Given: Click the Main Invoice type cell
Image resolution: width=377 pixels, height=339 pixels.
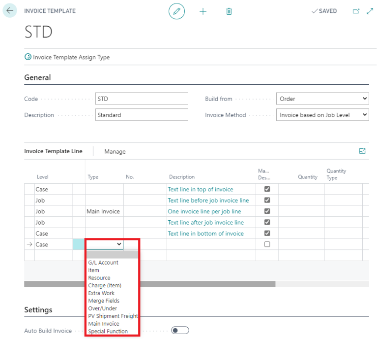Looking at the screenshot, I should coord(104,211).
